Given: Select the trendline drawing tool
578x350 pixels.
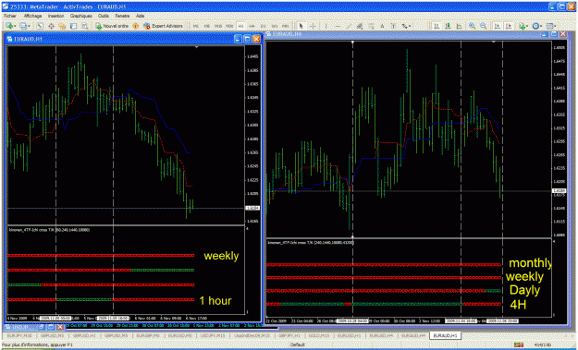Looking at the screenshot, I should 349,26.
